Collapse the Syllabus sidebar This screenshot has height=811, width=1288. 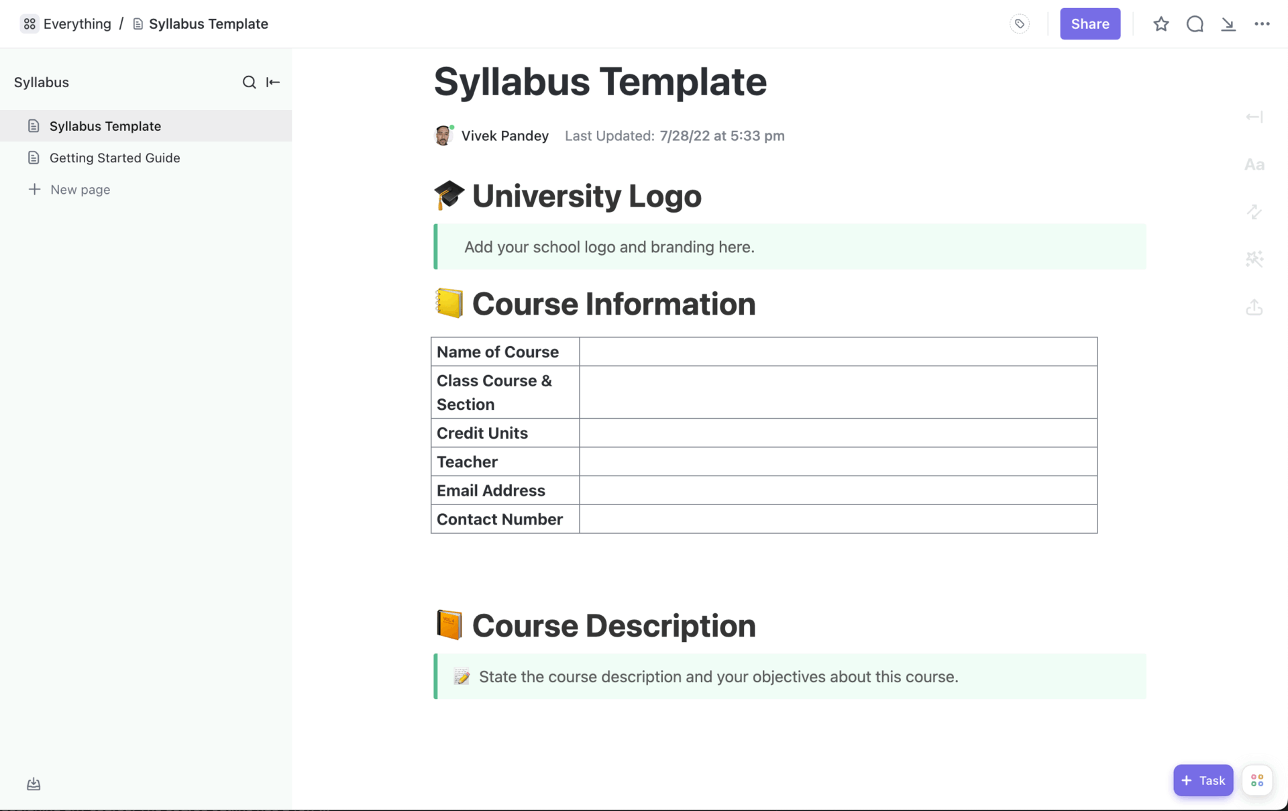[272, 82]
